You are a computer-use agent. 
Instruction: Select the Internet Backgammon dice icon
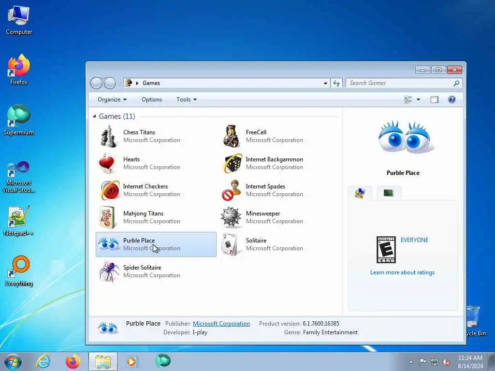click(233, 163)
